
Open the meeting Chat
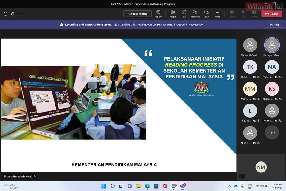184,14
